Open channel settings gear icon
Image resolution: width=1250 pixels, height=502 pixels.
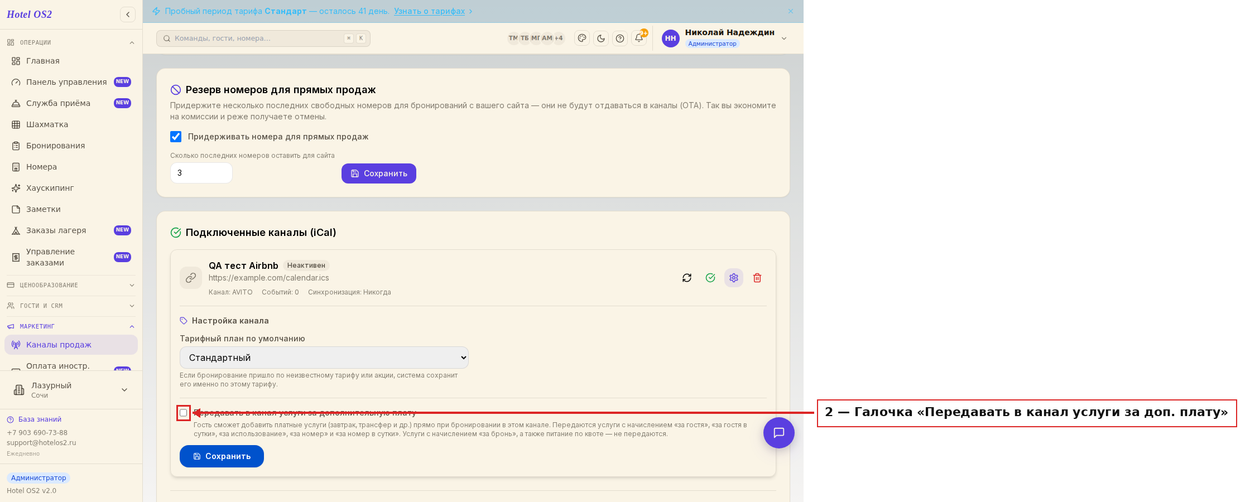[x=734, y=278]
